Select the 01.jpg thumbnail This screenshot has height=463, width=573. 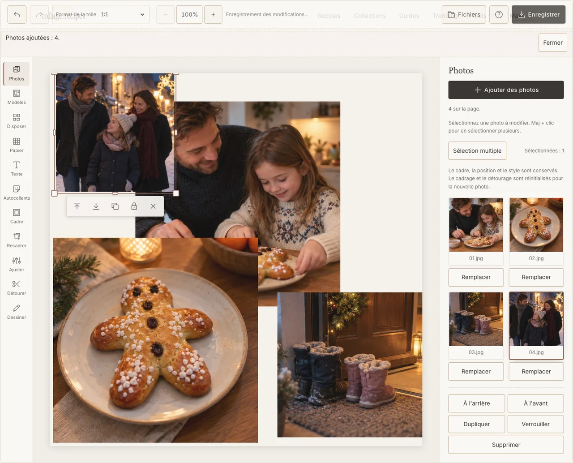tap(476, 231)
